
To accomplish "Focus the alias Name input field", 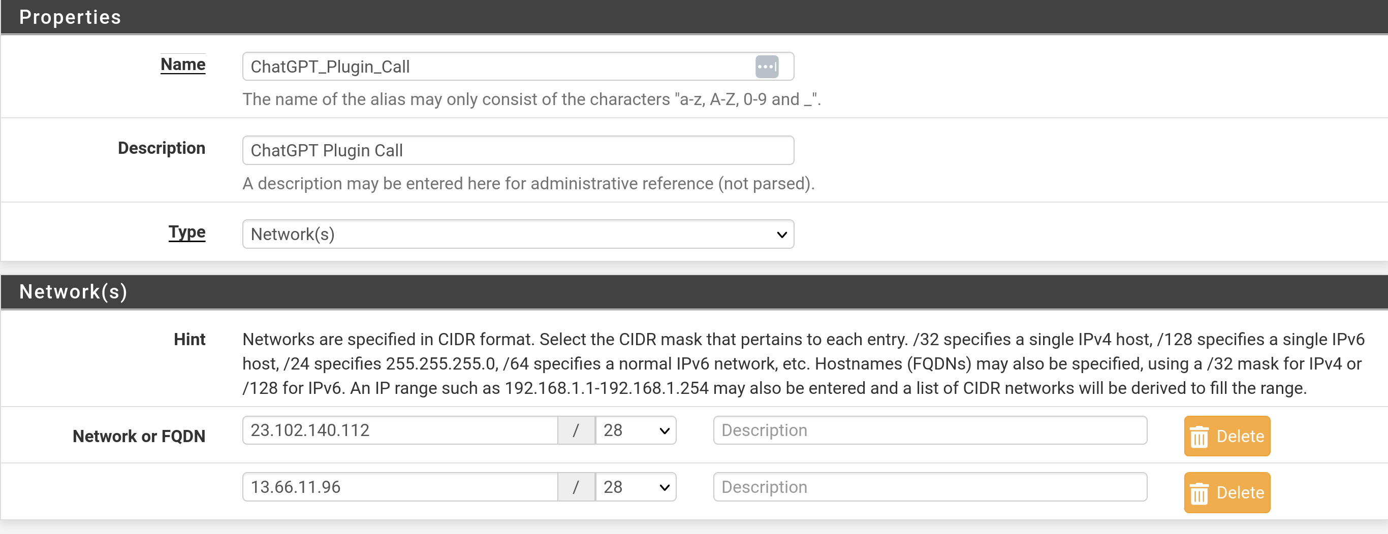I will [518, 67].
